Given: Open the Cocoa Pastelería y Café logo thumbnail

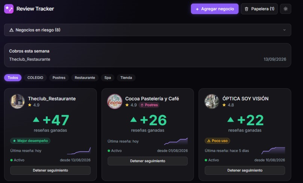Looking at the screenshot, I should click(115, 101).
